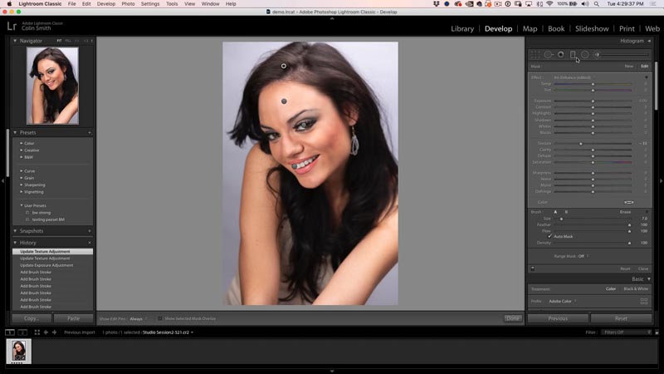Select the Crop Overlay tool icon
The width and height of the screenshot is (664, 374).
tap(535, 55)
